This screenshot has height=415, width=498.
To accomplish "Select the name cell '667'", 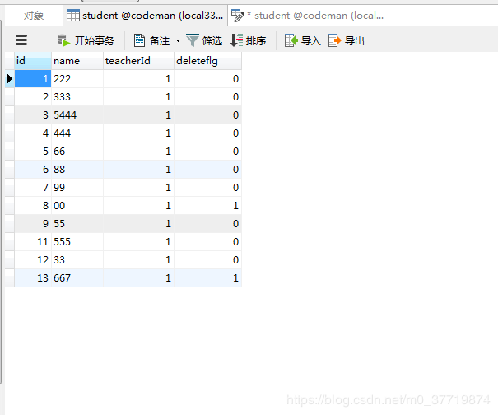I will coord(77,277).
